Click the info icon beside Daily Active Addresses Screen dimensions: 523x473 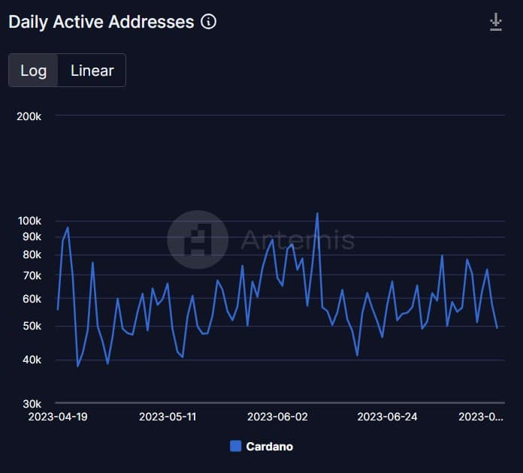(209, 22)
